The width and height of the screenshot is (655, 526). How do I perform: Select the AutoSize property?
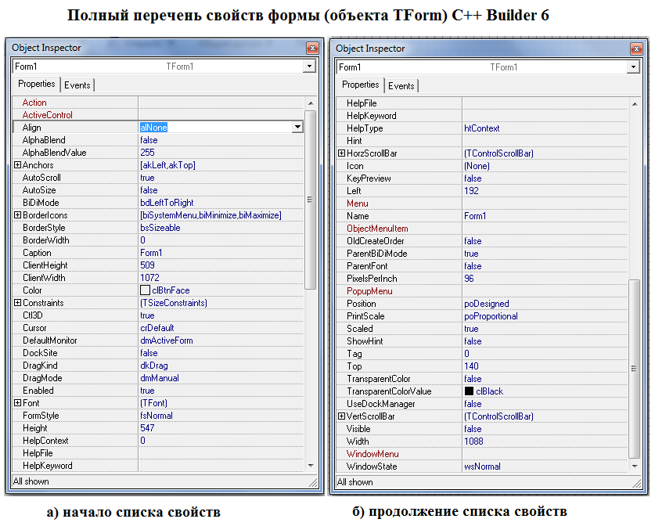[x=39, y=190]
